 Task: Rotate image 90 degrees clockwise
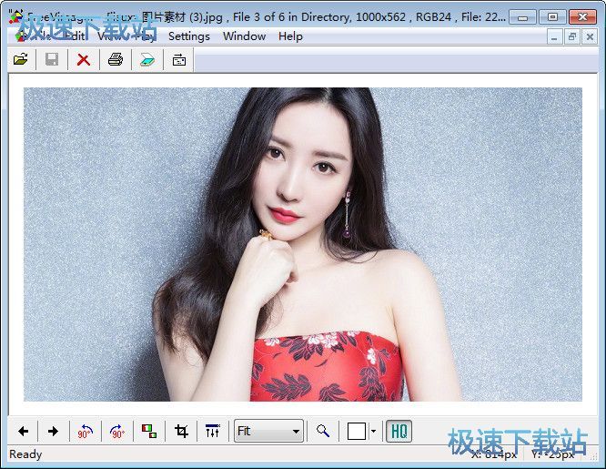116,431
